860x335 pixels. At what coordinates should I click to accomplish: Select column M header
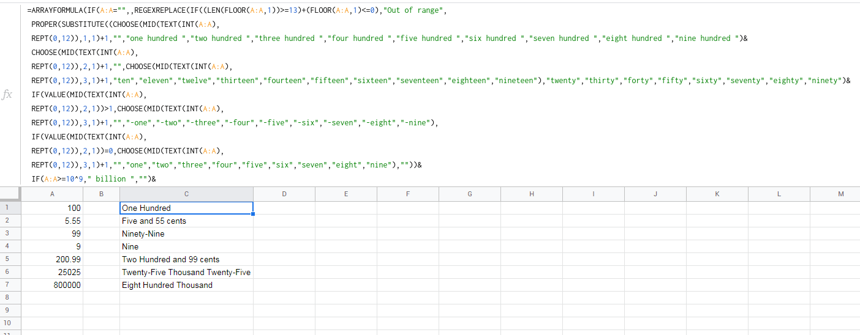click(835, 194)
